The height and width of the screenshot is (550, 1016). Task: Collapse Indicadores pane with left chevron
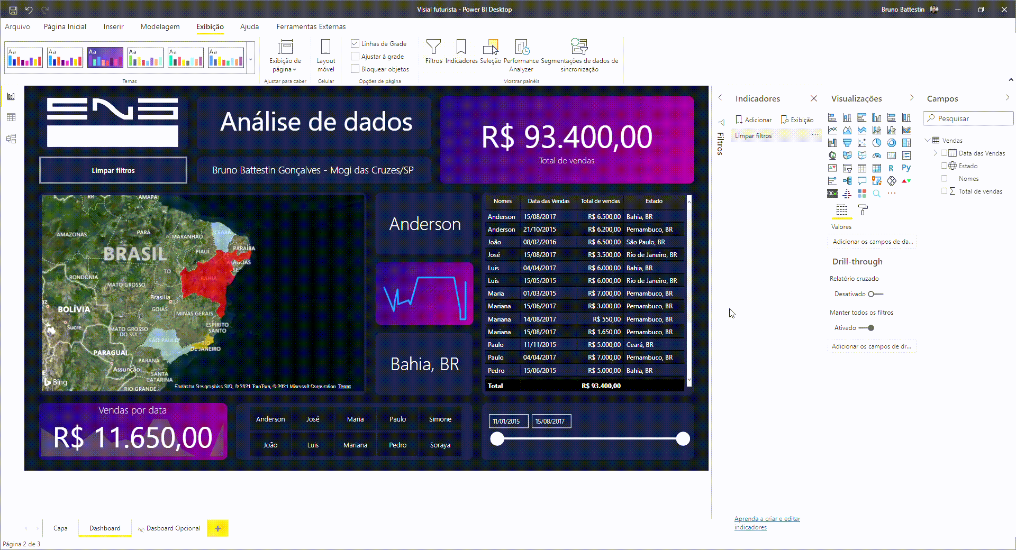[x=720, y=98]
